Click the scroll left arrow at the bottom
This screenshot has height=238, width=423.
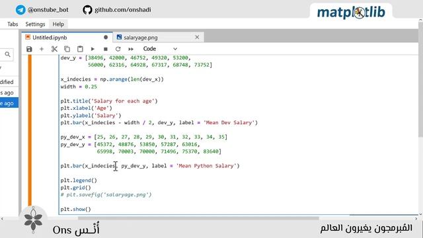pos(3,219)
